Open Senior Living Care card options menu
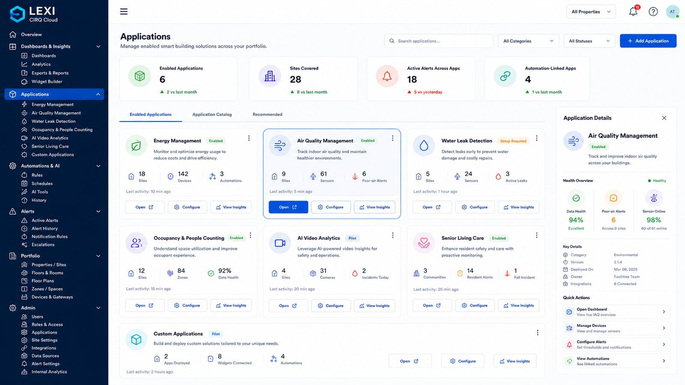The image size is (685, 385). [x=536, y=235]
